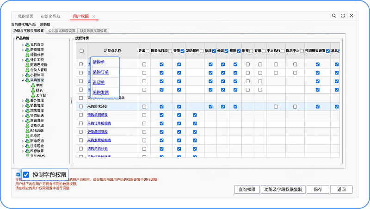This screenshot has width=370, height=209.
Task: Click the user icon beside B2B云商
Action: (27, 131)
